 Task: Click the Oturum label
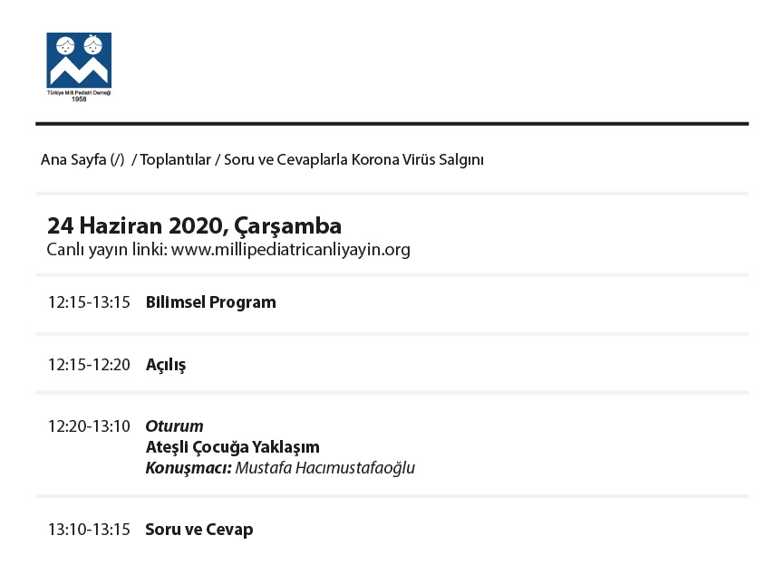(x=174, y=426)
